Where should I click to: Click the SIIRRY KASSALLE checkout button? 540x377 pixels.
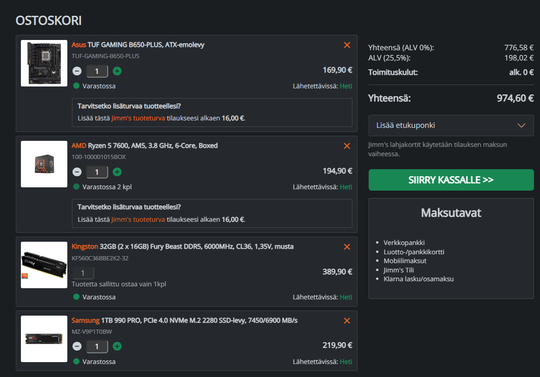tap(451, 180)
